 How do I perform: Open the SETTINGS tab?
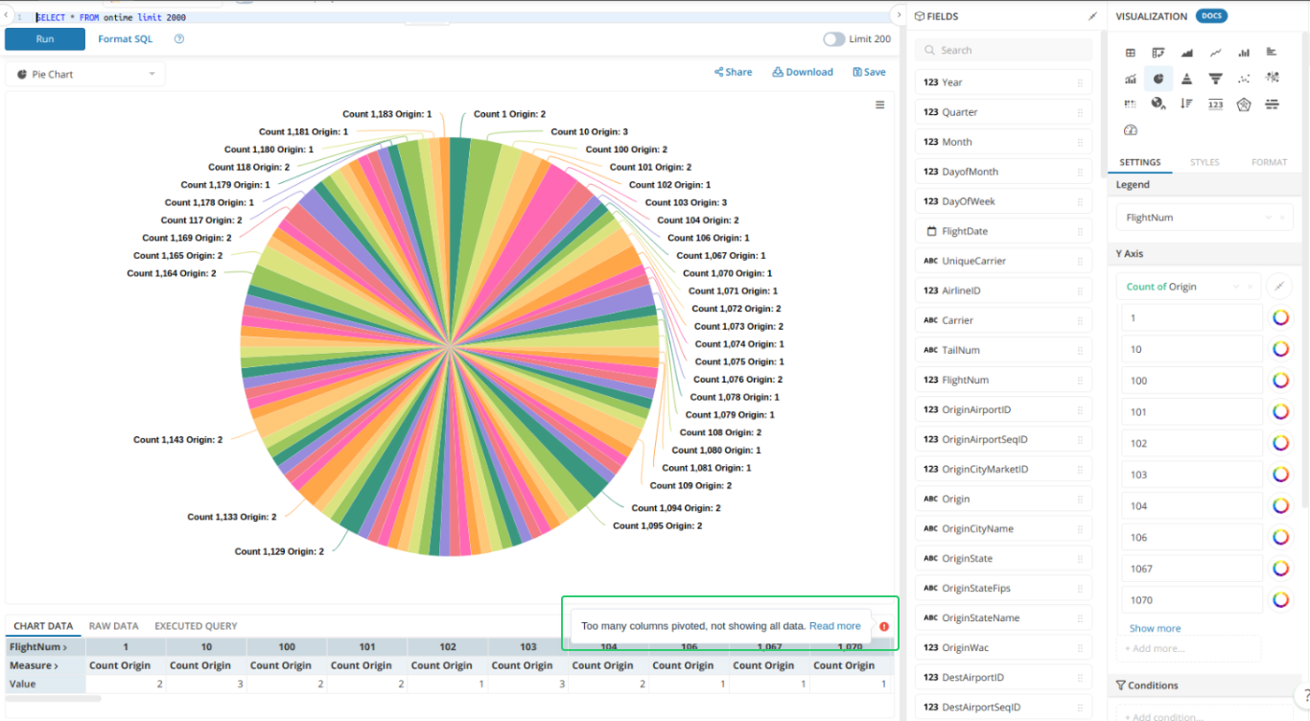point(1140,162)
